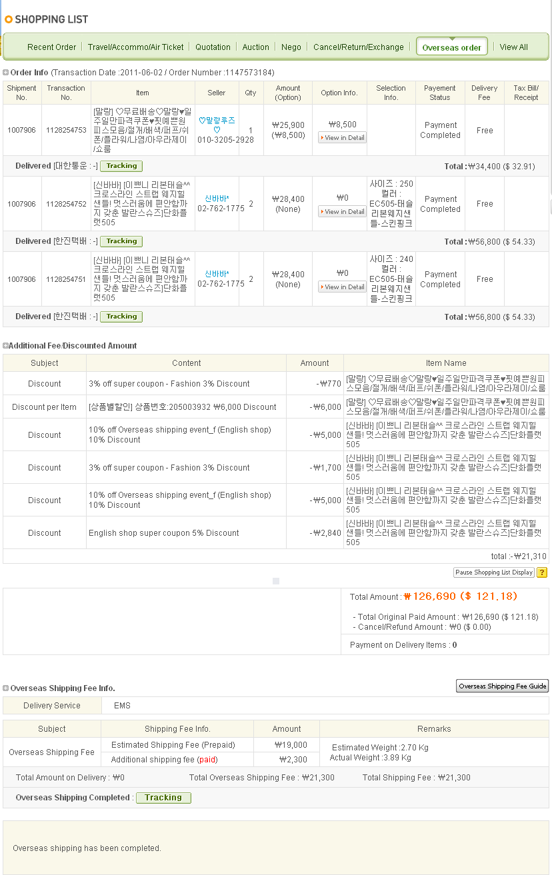This screenshot has width=552, height=875.
Task: Click the orange Shopping List circle icon
Action: 8,19
